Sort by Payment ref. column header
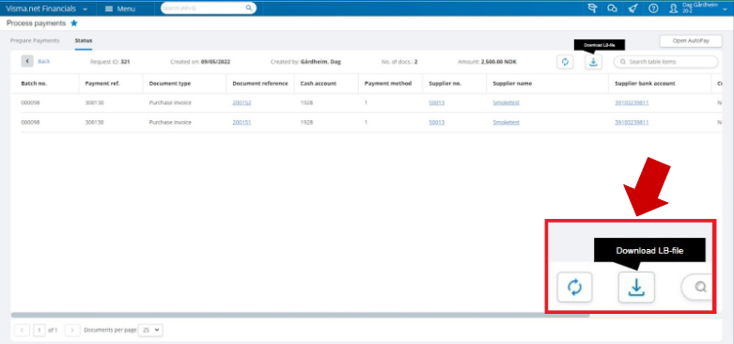This screenshot has height=344, width=734. click(x=102, y=84)
